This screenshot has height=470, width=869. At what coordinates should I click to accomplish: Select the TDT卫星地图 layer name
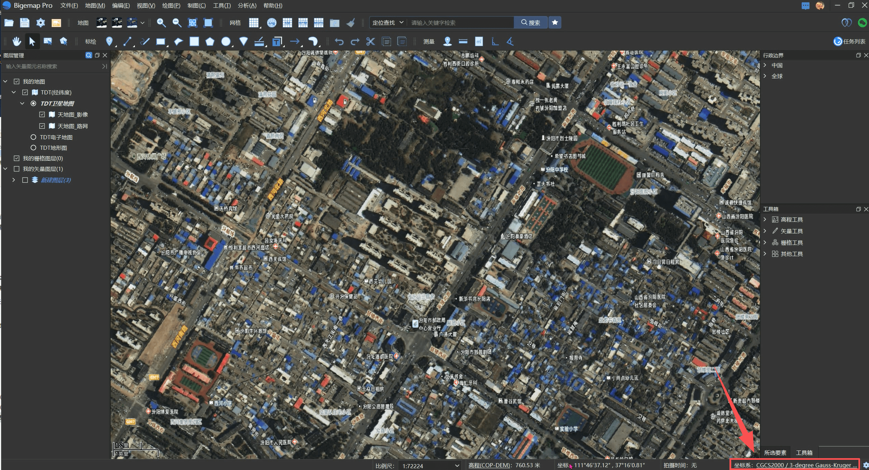tap(57, 104)
